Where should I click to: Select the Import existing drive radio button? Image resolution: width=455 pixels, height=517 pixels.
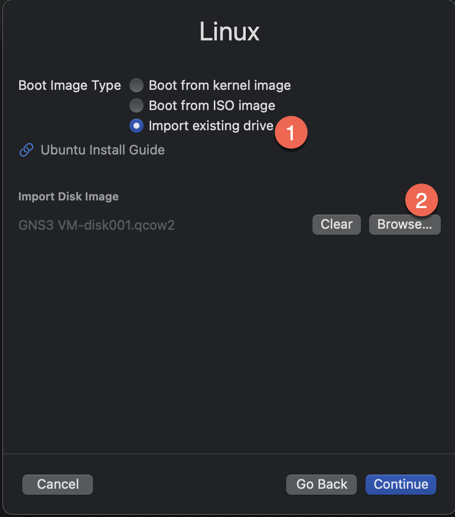[x=136, y=126]
